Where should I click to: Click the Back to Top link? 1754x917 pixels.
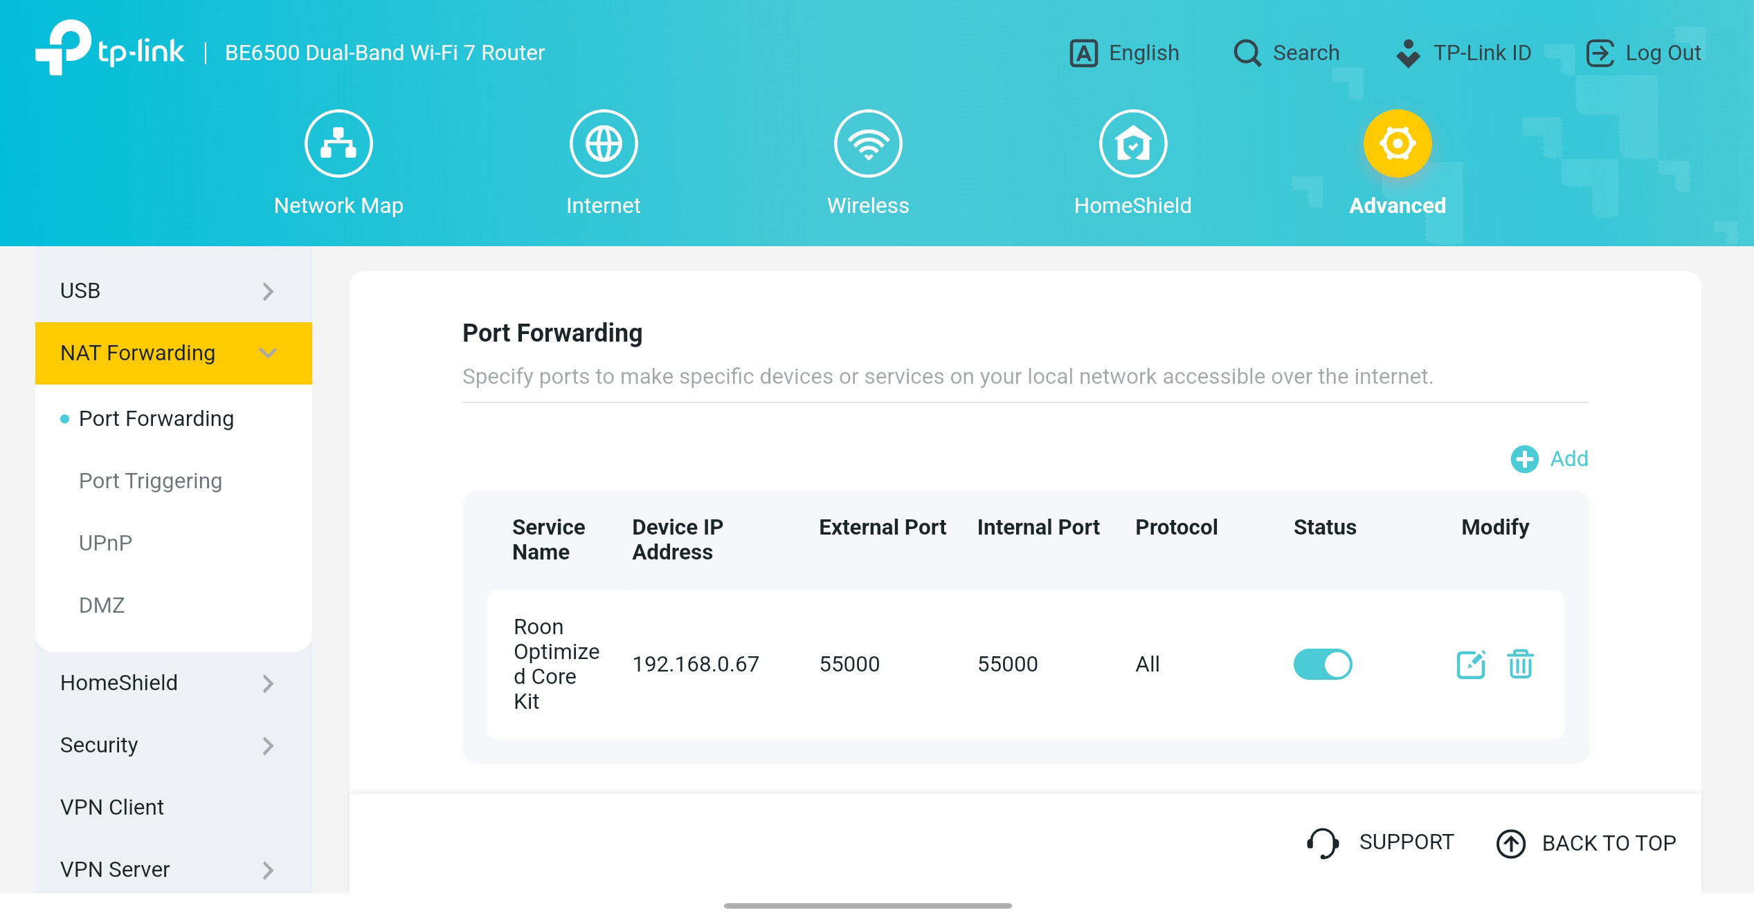[1586, 844]
